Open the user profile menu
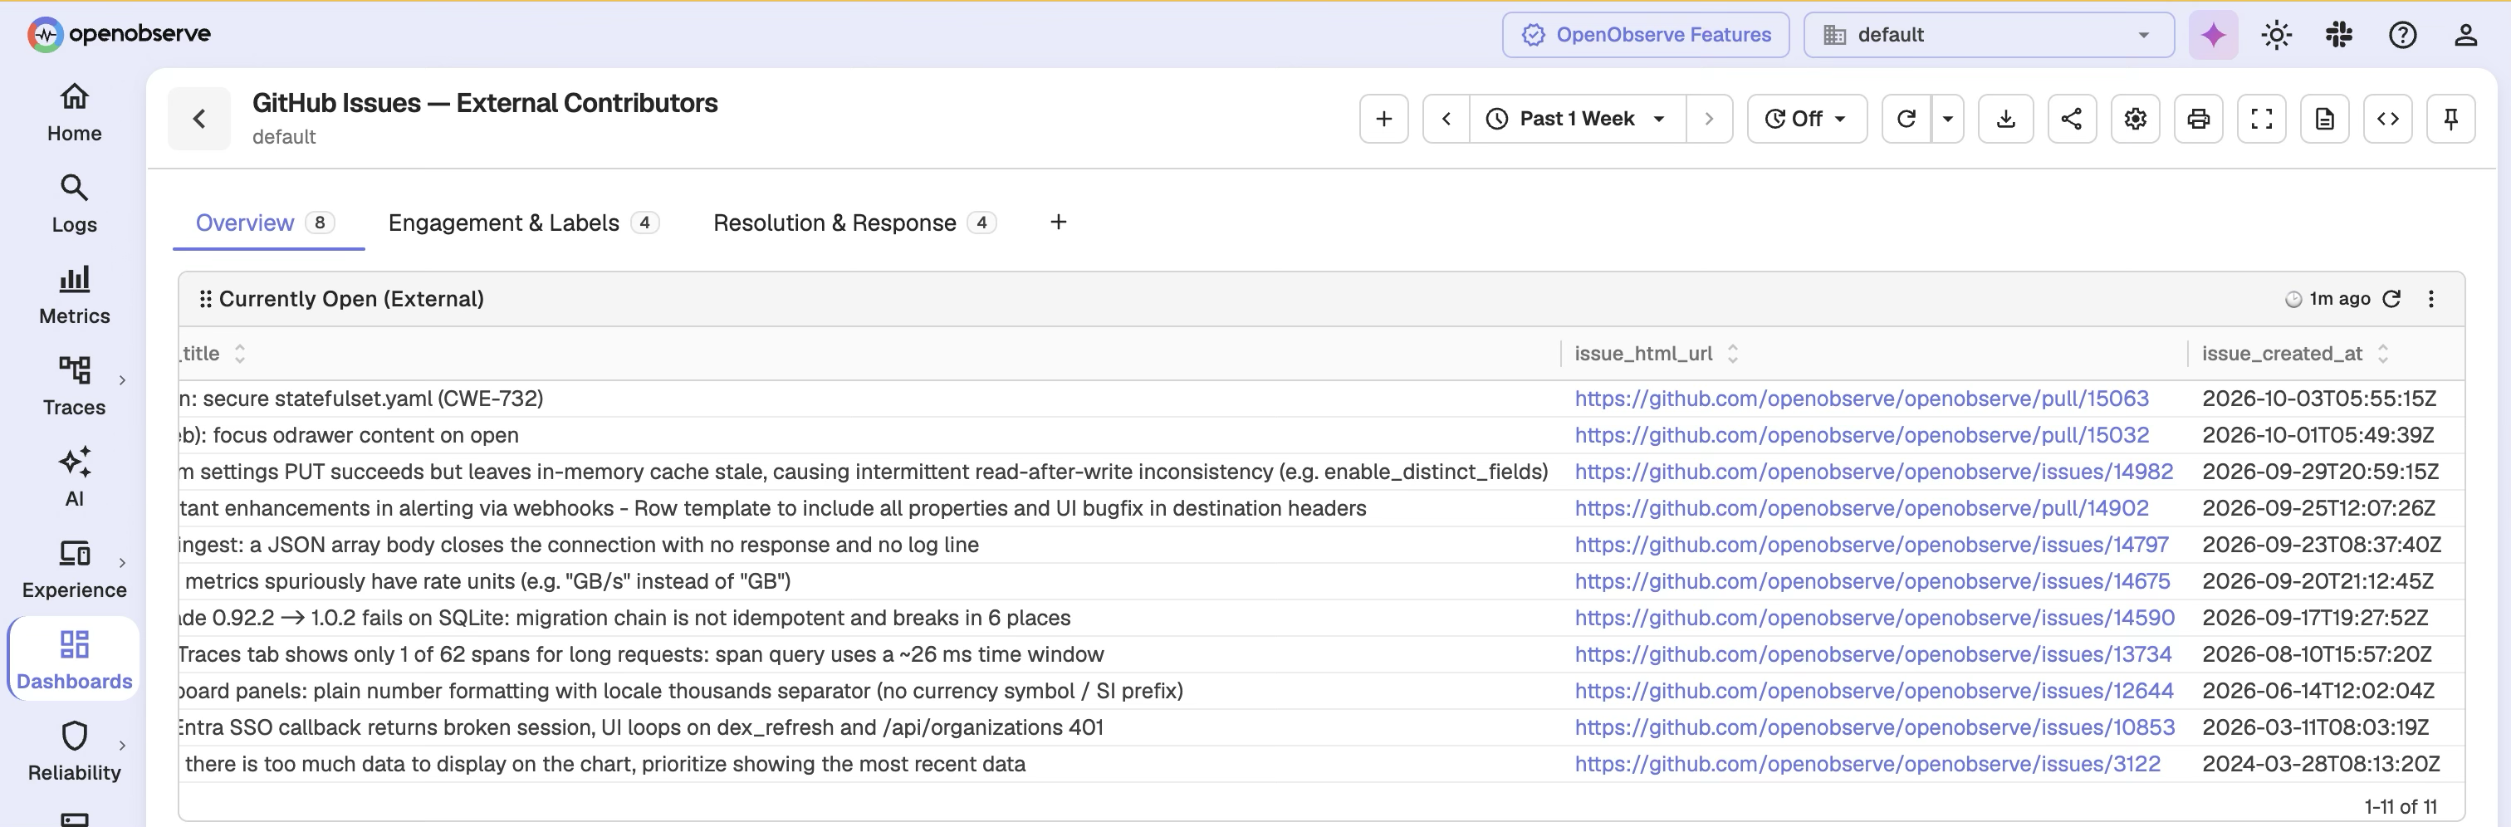The width and height of the screenshot is (2511, 827). (x=2465, y=35)
